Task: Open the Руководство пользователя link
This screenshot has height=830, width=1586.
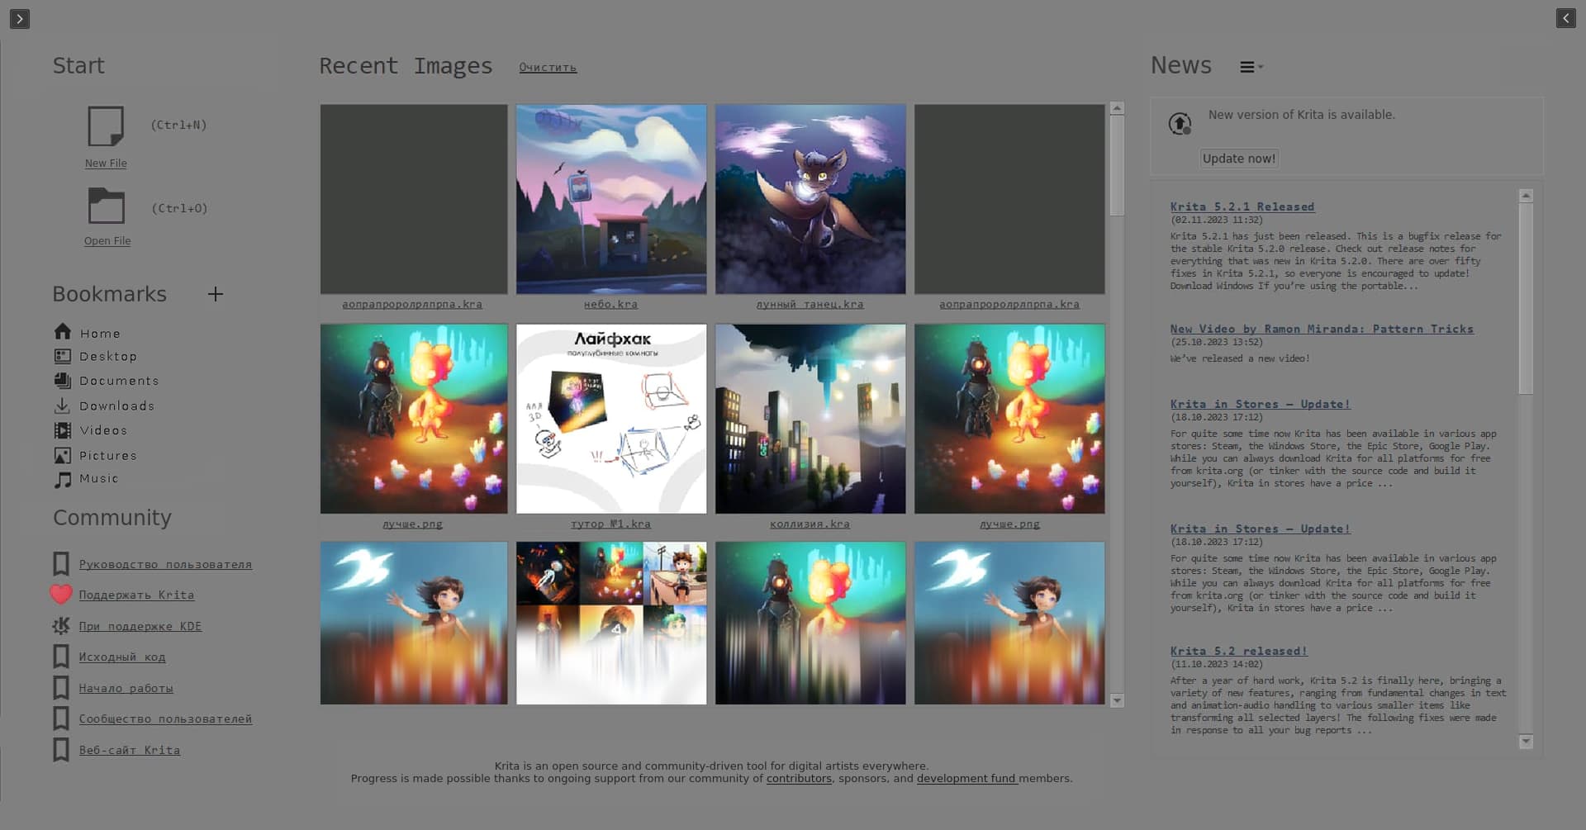Action: pyautogui.click(x=165, y=565)
